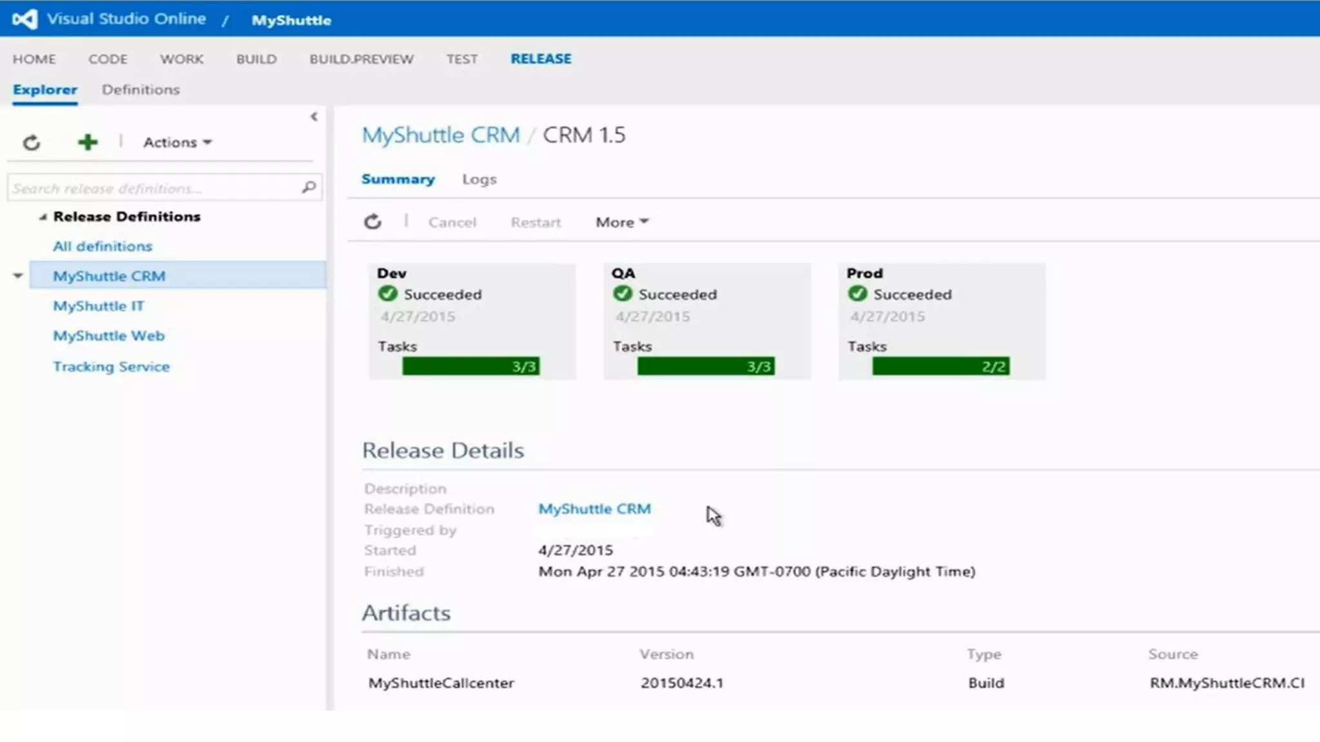Expand the MyShuttle CRM row arrow
The height and width of the screenshot is (742, 1320).
point(18,276)
